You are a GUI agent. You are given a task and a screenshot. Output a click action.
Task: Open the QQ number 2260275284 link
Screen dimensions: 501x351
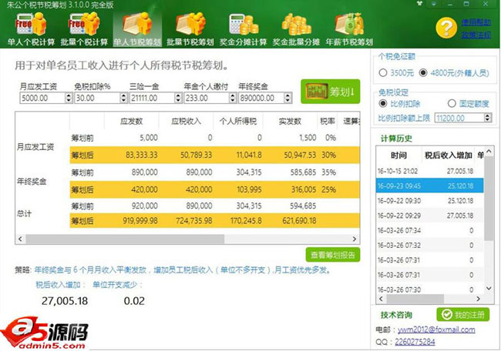click(415, 342)
